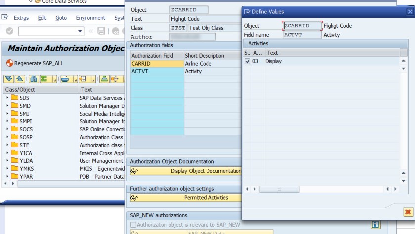Expand the SOSP class folder
This screenshot has height=234, width=415.
7,137
